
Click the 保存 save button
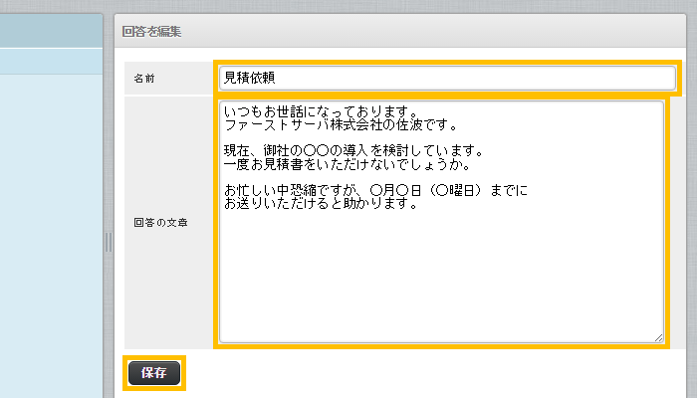(153, 373)
